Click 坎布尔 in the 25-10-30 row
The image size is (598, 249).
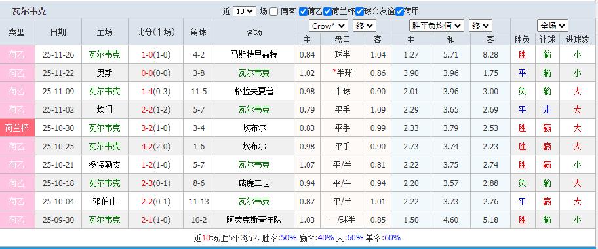click(254, 128)
